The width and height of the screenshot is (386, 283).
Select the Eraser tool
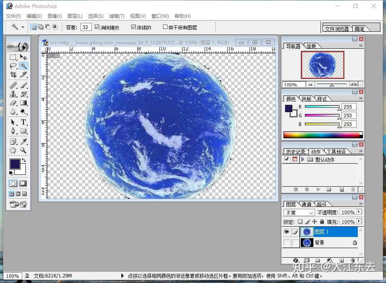click(x=13, y=103)
